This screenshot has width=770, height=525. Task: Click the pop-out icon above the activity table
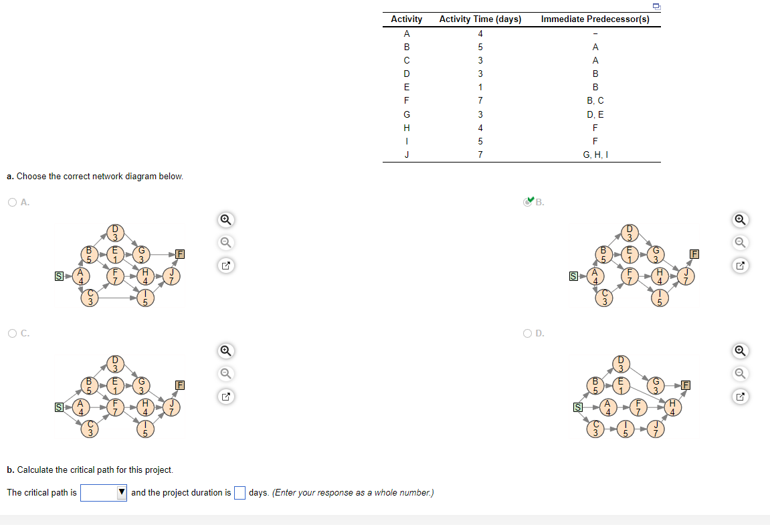point(656,5)
